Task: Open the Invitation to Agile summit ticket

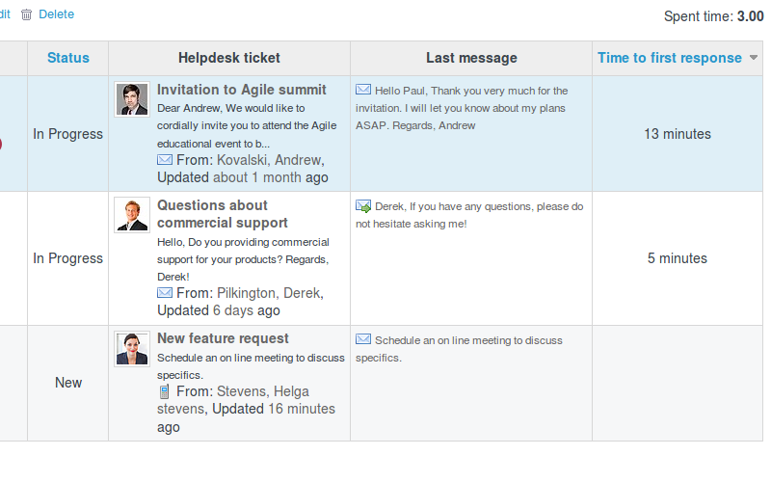Action: point(242,90)
